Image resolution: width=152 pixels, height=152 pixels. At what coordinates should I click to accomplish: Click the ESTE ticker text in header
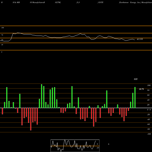tap(101, 2)
